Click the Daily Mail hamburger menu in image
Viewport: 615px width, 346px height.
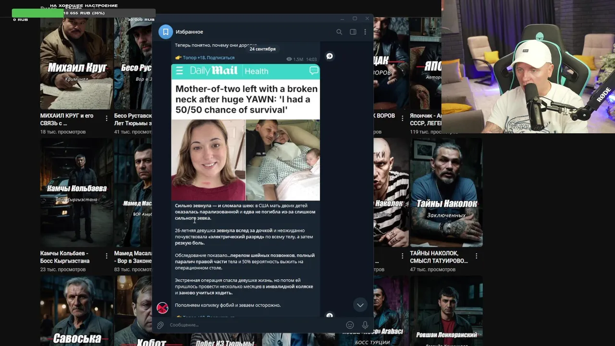[179, 71]
